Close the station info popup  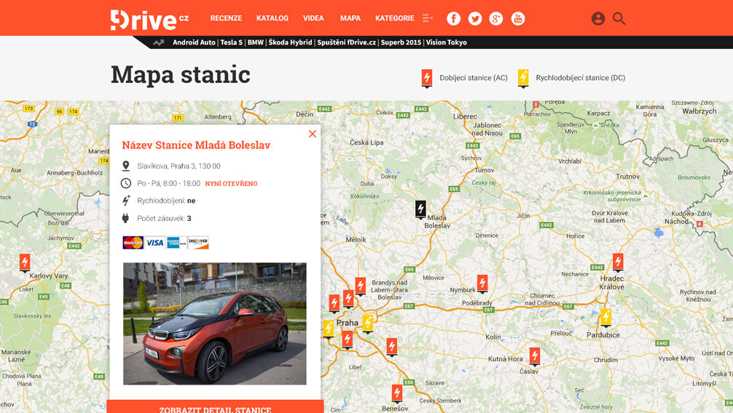313,134
